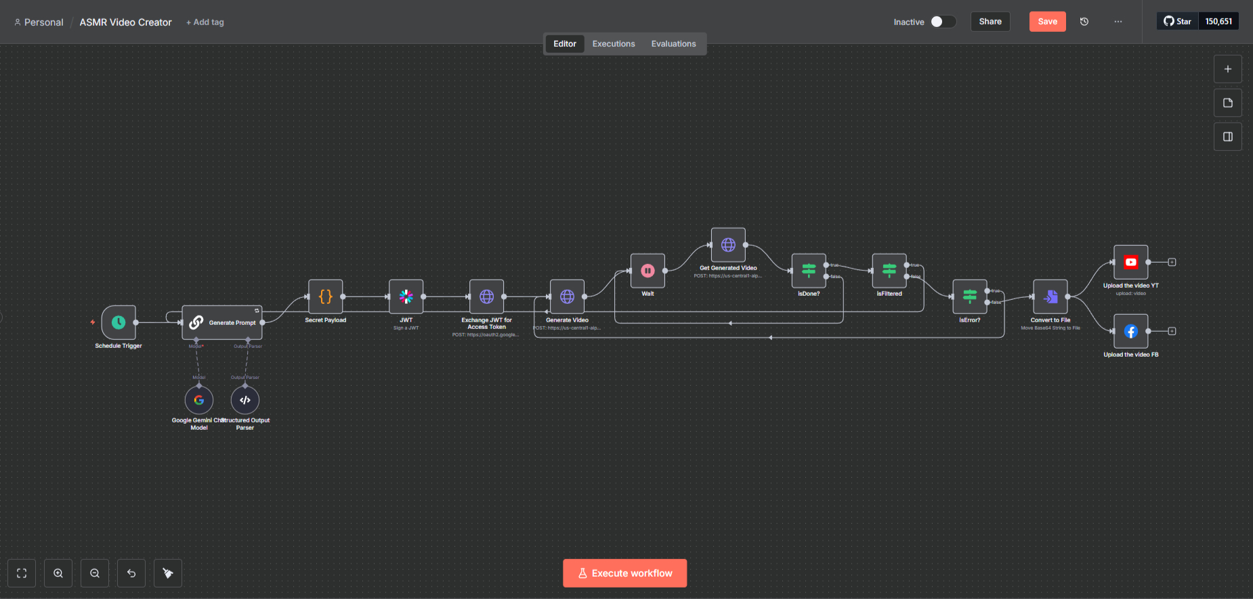Click the Add tag field

pyautogui.click(x=205, y=22)
